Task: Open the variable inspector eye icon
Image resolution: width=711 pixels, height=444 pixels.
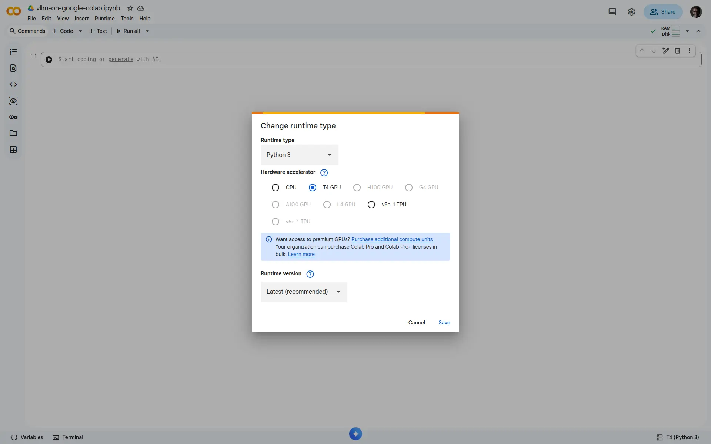Action: tap(13, 101)
